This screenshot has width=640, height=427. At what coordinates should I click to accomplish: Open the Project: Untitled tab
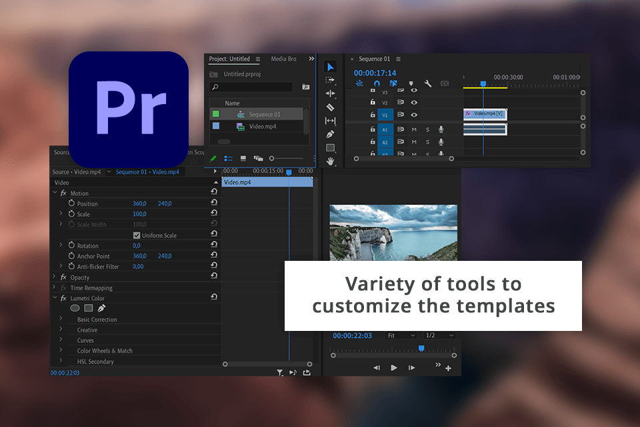pos(229,59)
